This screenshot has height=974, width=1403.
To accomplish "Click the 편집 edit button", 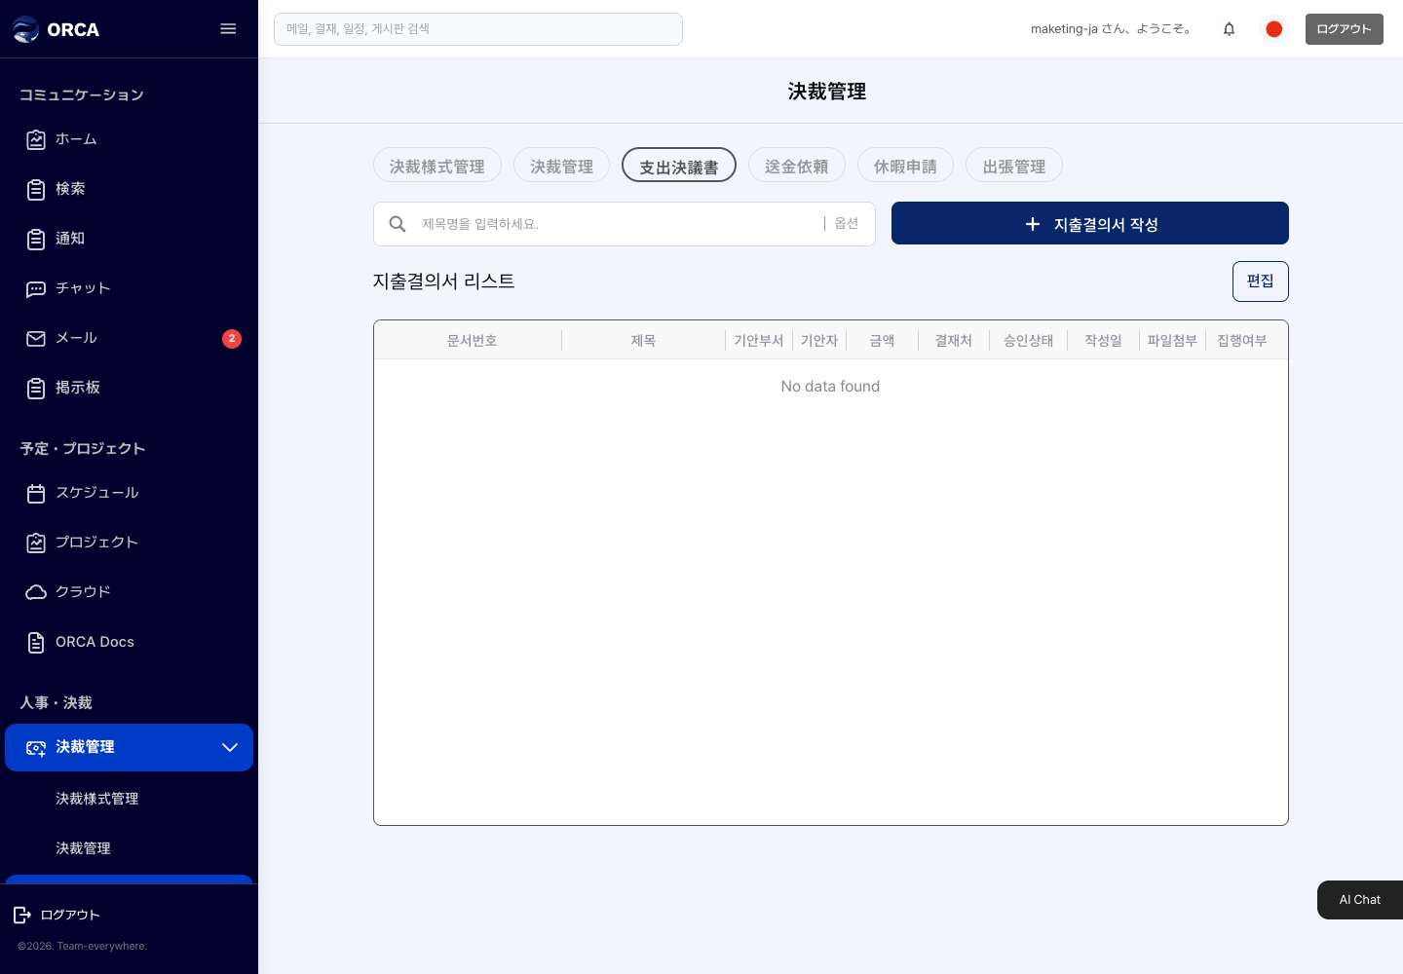I will [1261, 281].
